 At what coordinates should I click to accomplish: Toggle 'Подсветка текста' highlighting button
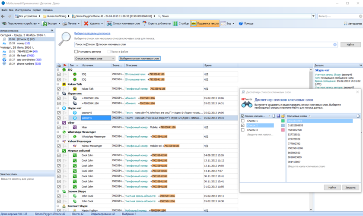205,24
